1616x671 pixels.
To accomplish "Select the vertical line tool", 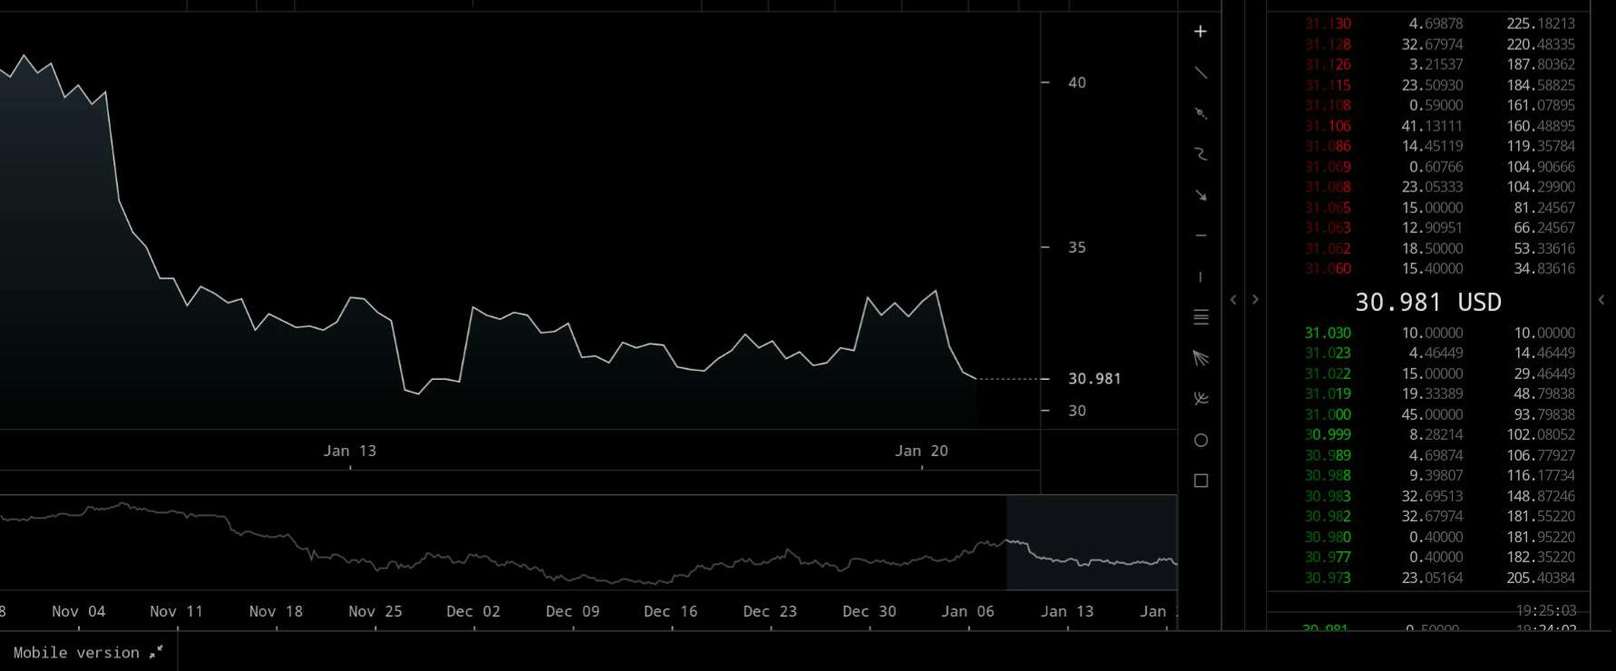I will tap(1201, 277).
